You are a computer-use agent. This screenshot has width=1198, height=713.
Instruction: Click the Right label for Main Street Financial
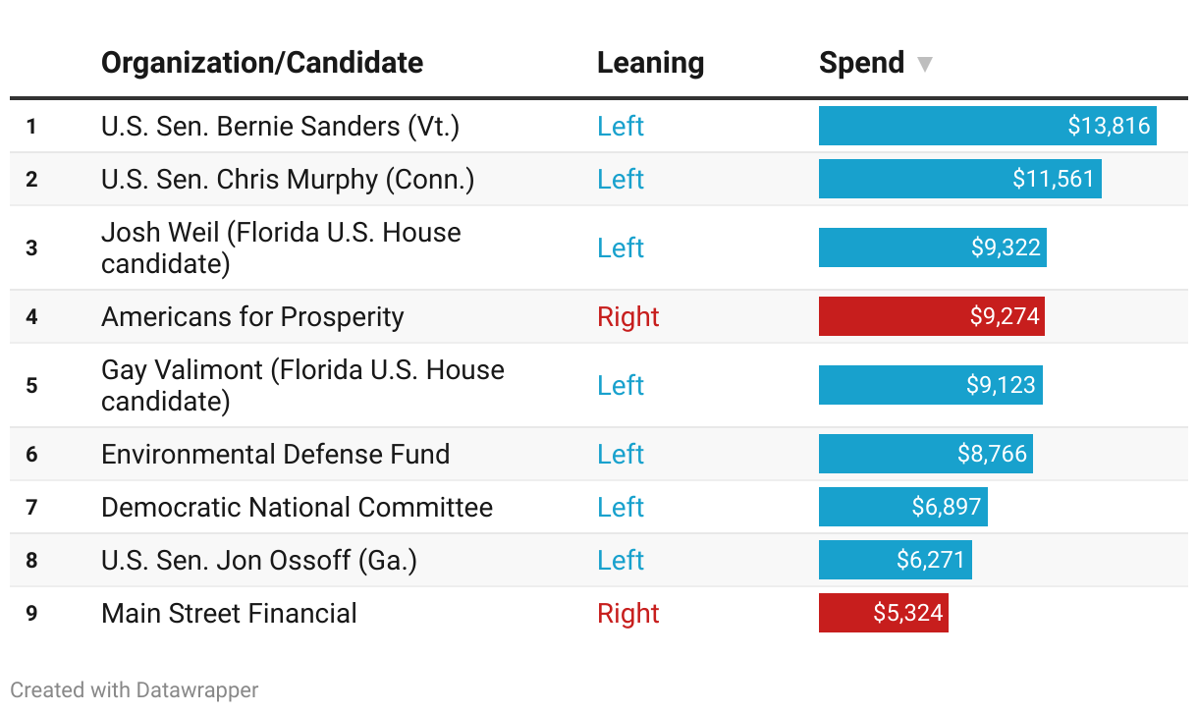[628, 613]
